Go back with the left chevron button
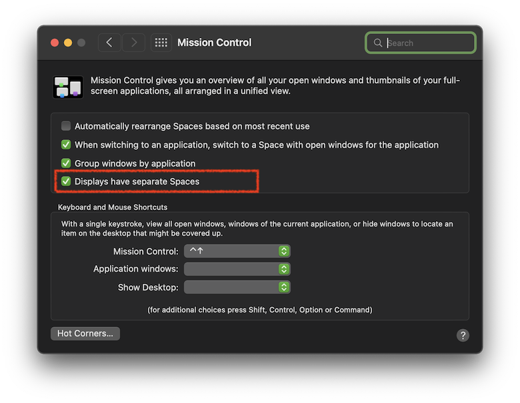The image size is (520, 403). [109, 43]
